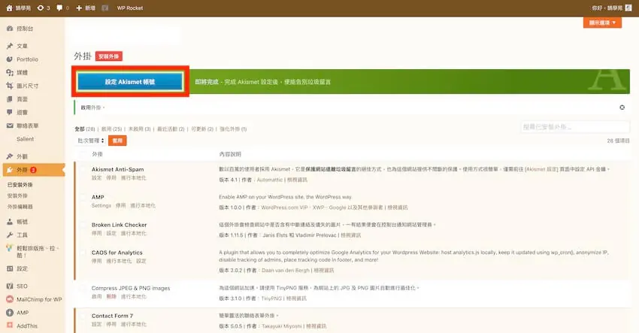The height and width of the screenshot is (333, 639).
Task: Open the appearance brush icon 外觀
Action: click(10, 156)
